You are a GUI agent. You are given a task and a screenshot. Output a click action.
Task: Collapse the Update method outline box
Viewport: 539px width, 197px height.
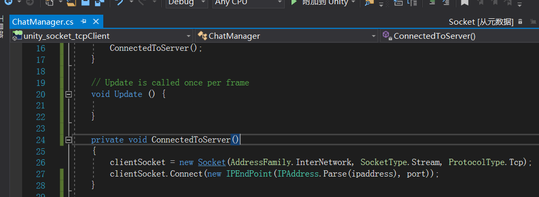(x=68, y=94)
